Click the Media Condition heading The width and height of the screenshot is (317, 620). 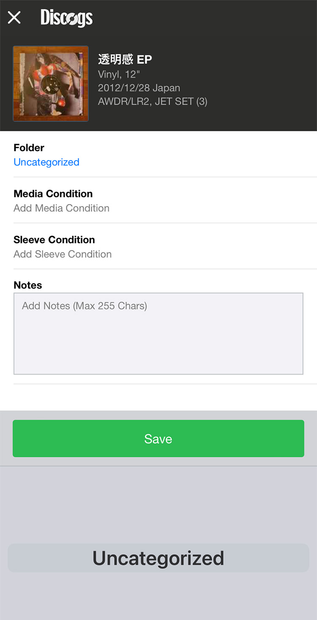click(x=53, y=194)
